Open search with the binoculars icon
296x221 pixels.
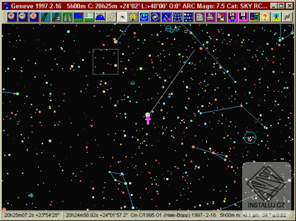[67, 17]
